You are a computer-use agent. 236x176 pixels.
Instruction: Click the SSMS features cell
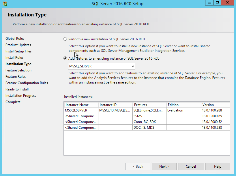149,116
